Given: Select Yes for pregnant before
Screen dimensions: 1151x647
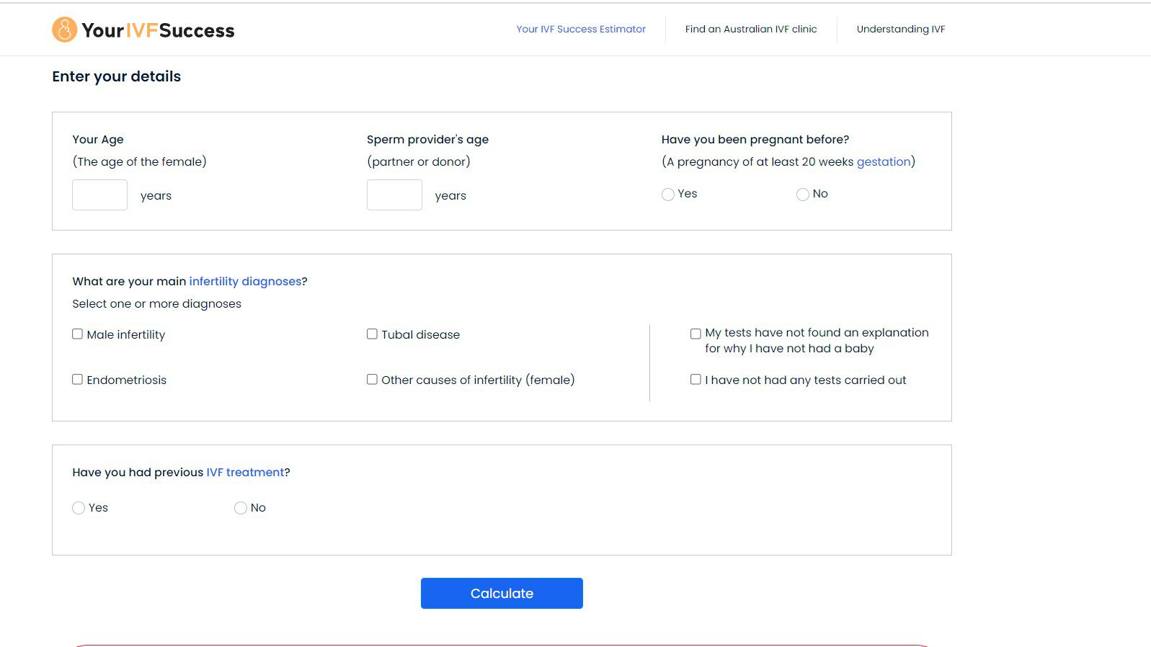Looking at the screenshot, I should pos(668,195).
